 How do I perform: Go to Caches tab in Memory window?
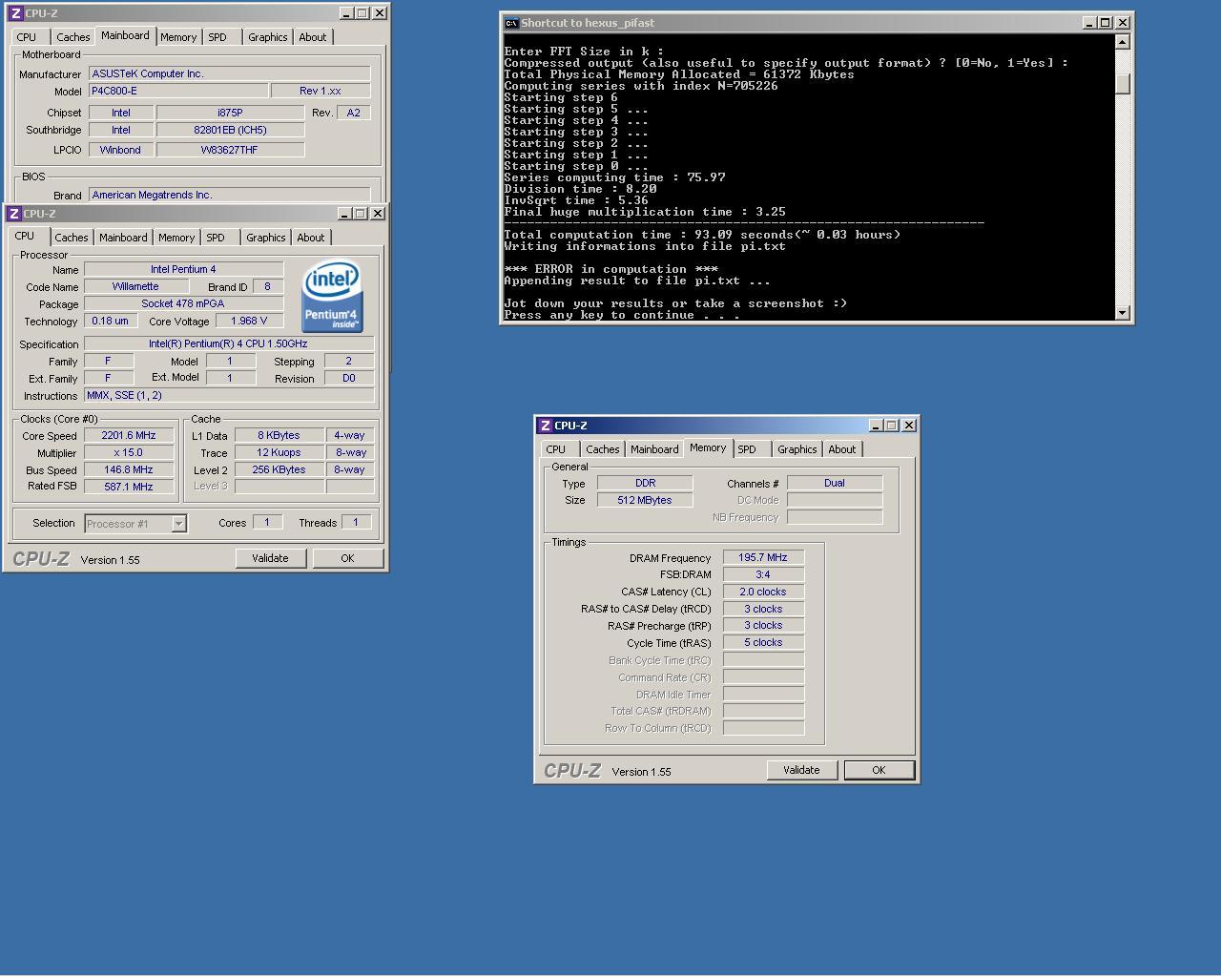click(x=603, y=449)
